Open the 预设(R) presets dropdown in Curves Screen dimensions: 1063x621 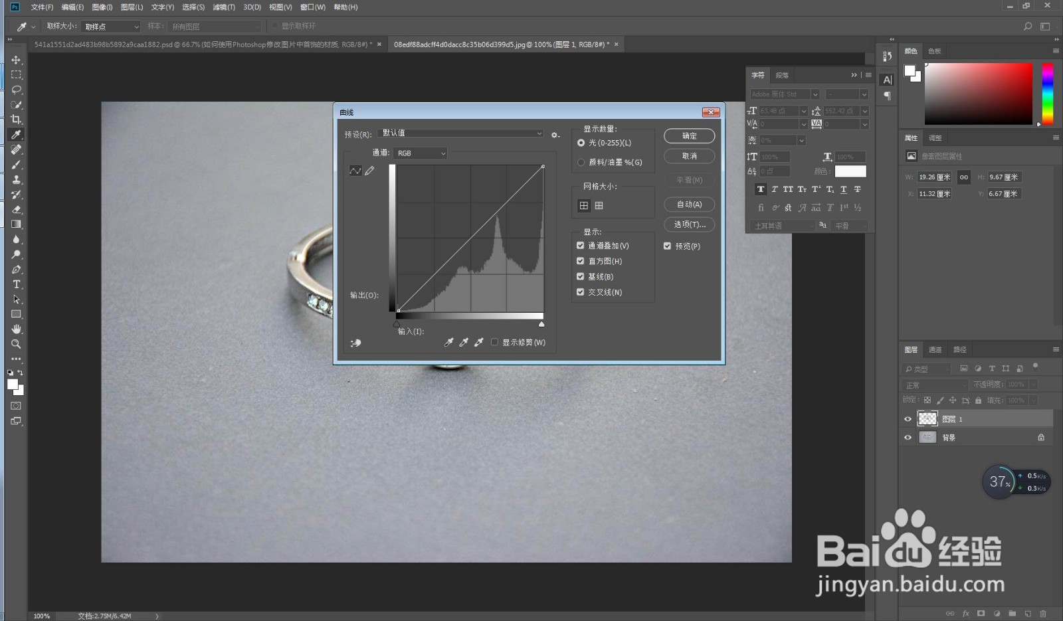(x=538, y=133)
